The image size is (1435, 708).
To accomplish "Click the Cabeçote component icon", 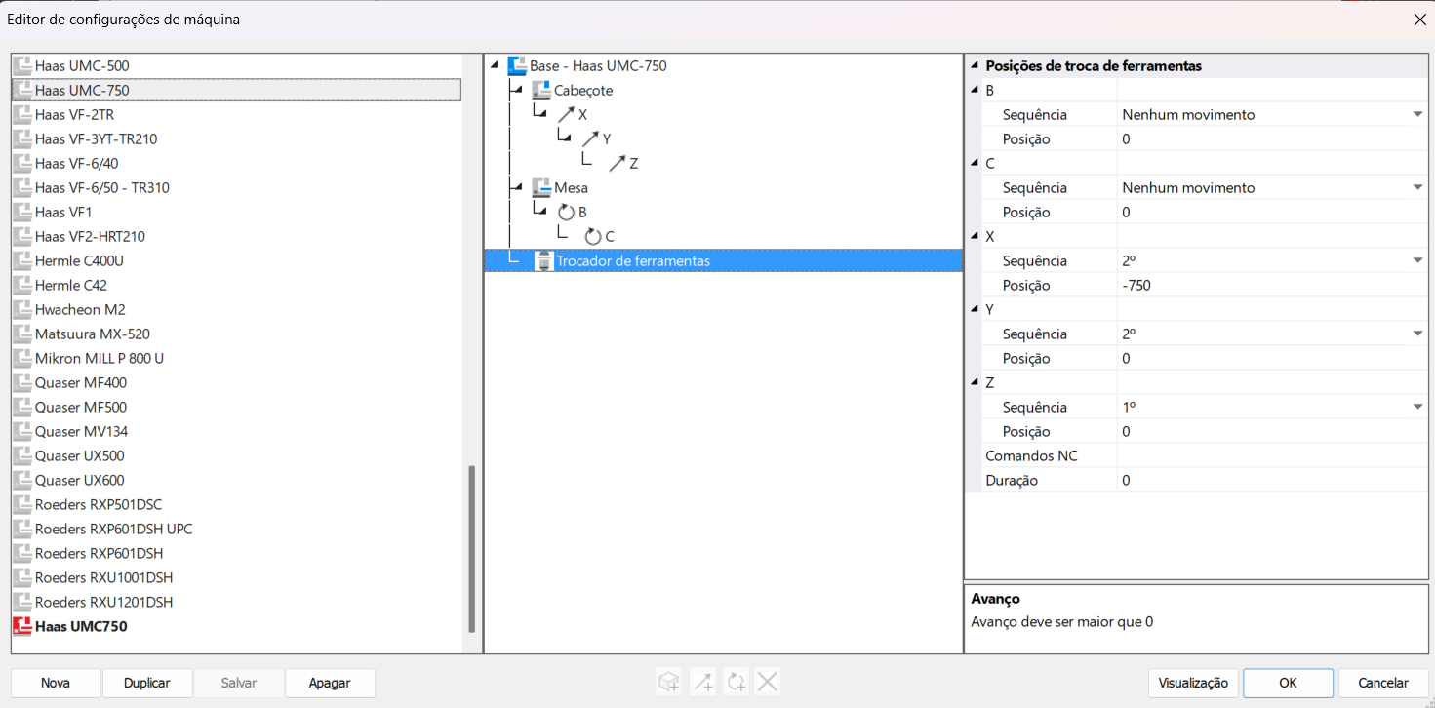I will coord(541,90).
